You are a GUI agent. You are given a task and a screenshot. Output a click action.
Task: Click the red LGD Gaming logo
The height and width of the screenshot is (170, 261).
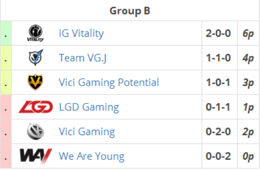click(x=35, y=107)
